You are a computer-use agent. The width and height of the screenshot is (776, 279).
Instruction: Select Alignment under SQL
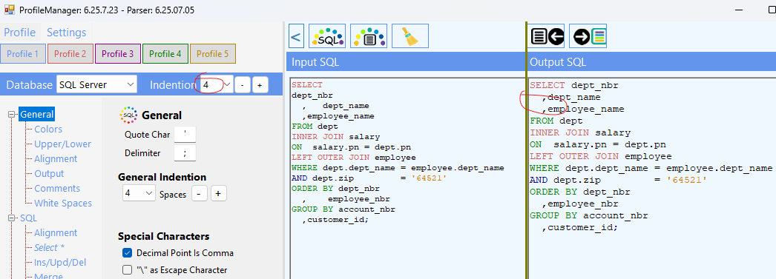pos(56,233)
